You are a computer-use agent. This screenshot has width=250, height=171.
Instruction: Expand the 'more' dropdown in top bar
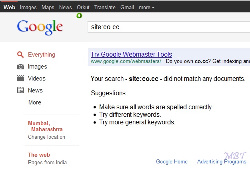pos(146,7)
